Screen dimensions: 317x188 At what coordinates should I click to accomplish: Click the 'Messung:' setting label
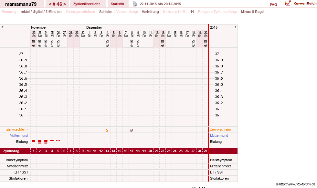point(9,12)
